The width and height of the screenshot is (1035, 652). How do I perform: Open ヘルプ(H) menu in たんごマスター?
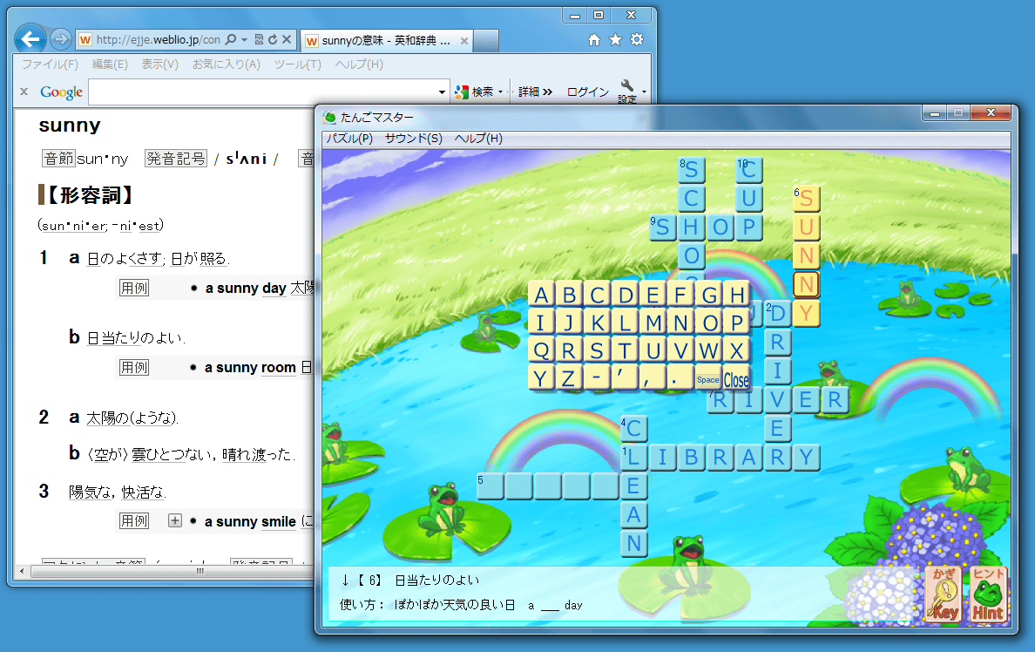(x=478, y=138)
